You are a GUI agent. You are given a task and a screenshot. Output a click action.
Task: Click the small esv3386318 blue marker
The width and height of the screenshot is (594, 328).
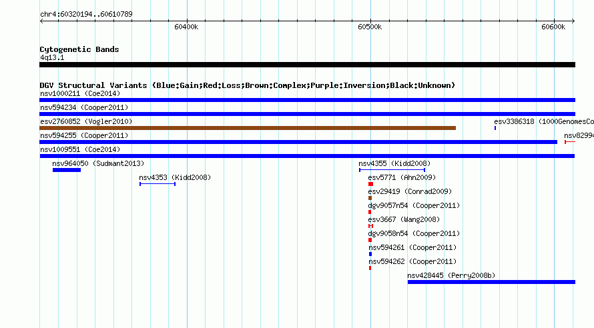[x=495, y=128]
